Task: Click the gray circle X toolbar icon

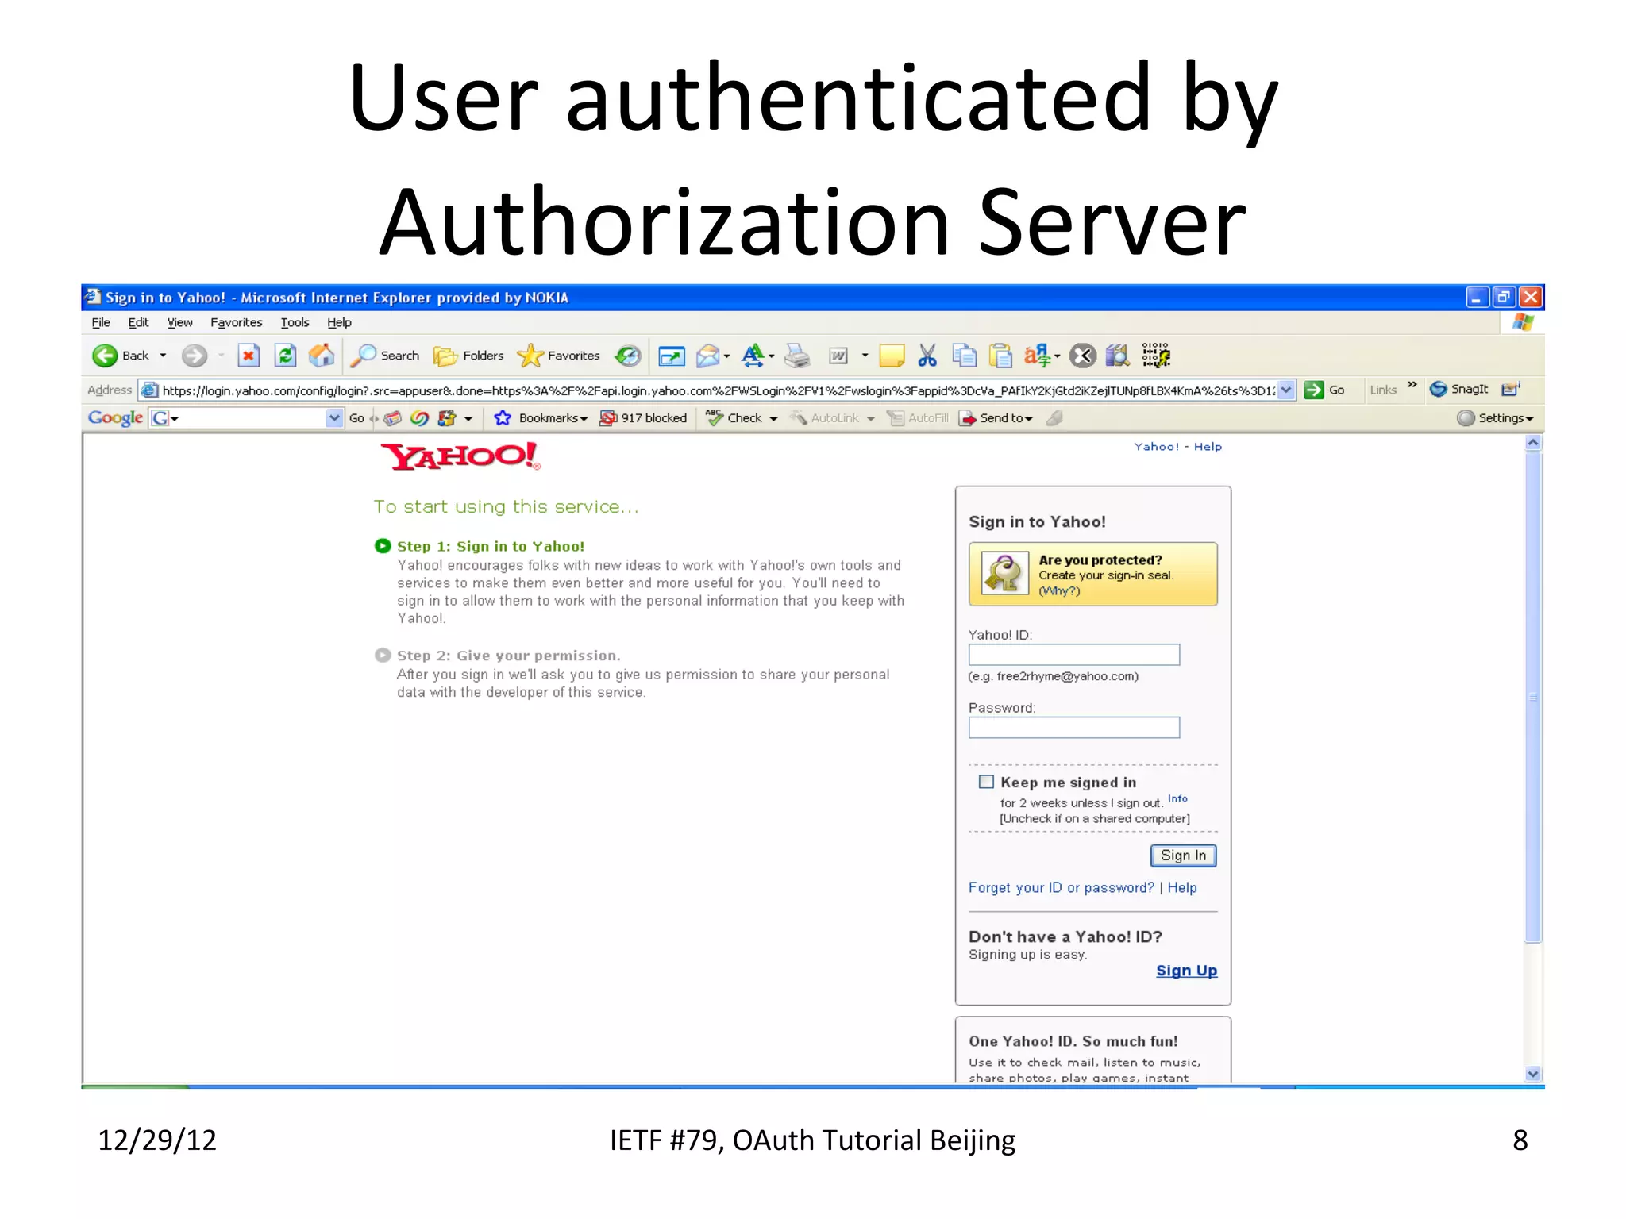Action: [x=1082, y=356]
